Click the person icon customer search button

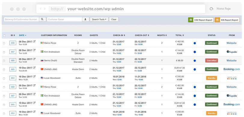pos(85,19)
